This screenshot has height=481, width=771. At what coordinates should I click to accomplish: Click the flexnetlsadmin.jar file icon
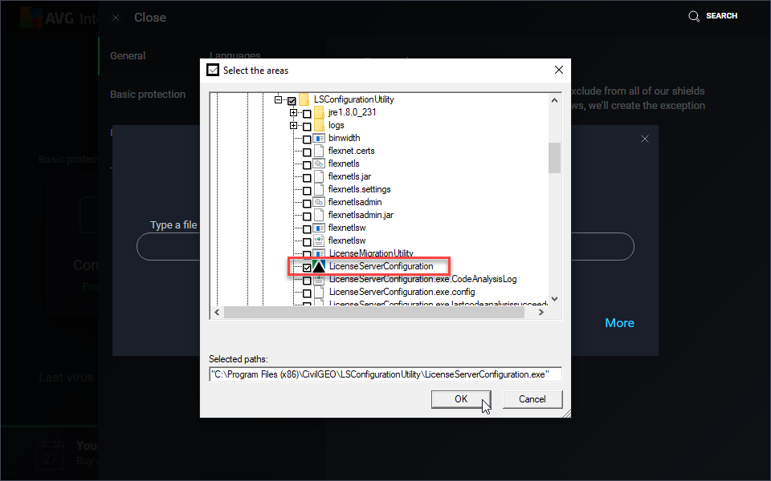tap(319, 215)
